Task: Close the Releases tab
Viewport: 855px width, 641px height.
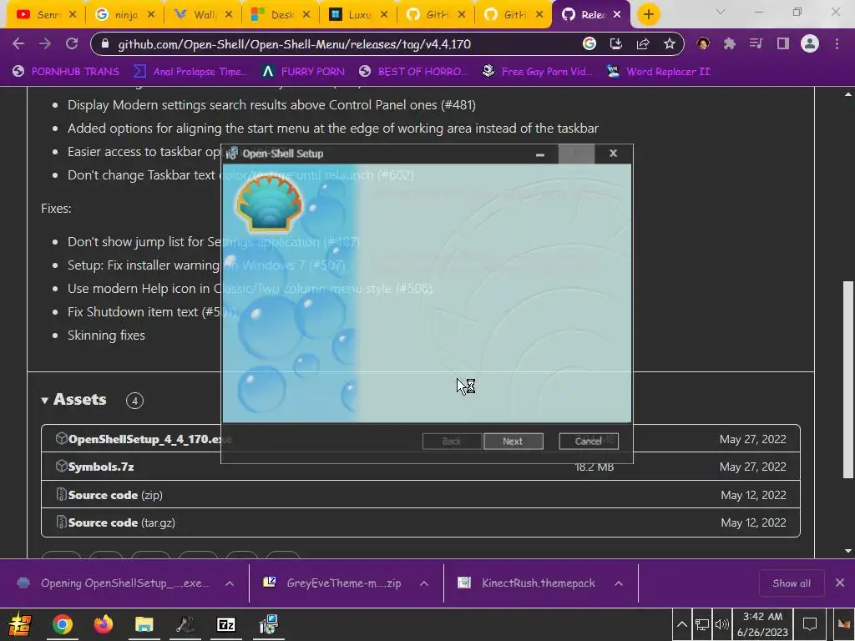Action: click(x=617, y=15)
